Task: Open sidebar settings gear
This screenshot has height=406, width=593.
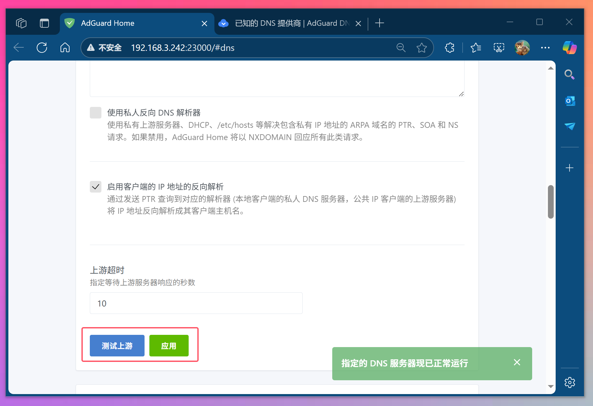Action: click(x=569, y=382)
